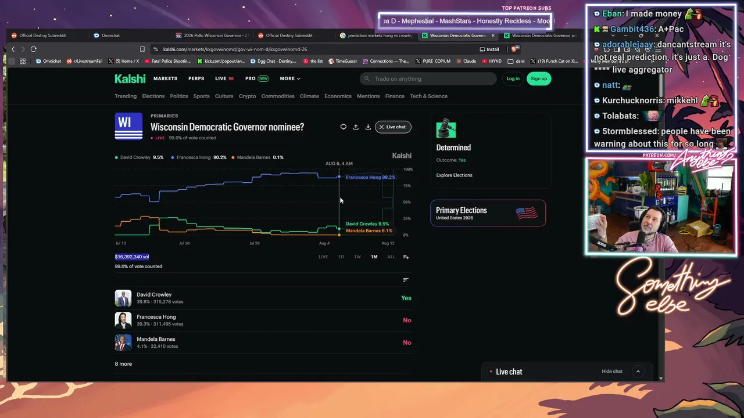Image resolution: width=744 pixels, height=418 pixels.
Task: Open the MARKETS nav item
Action: point(165,78)
